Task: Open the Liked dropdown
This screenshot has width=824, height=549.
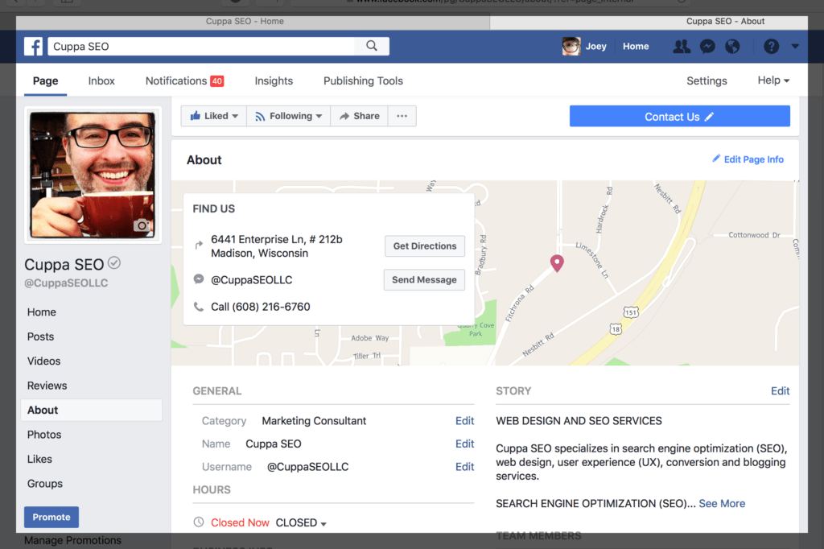Action: (214, 116)
